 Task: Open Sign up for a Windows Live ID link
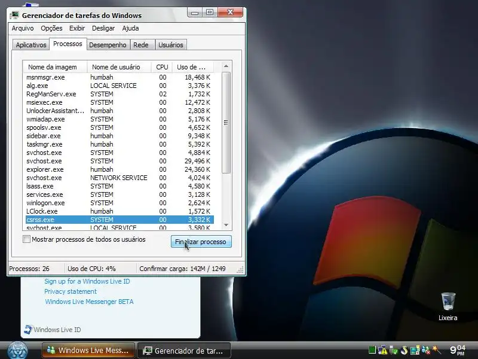87,281
